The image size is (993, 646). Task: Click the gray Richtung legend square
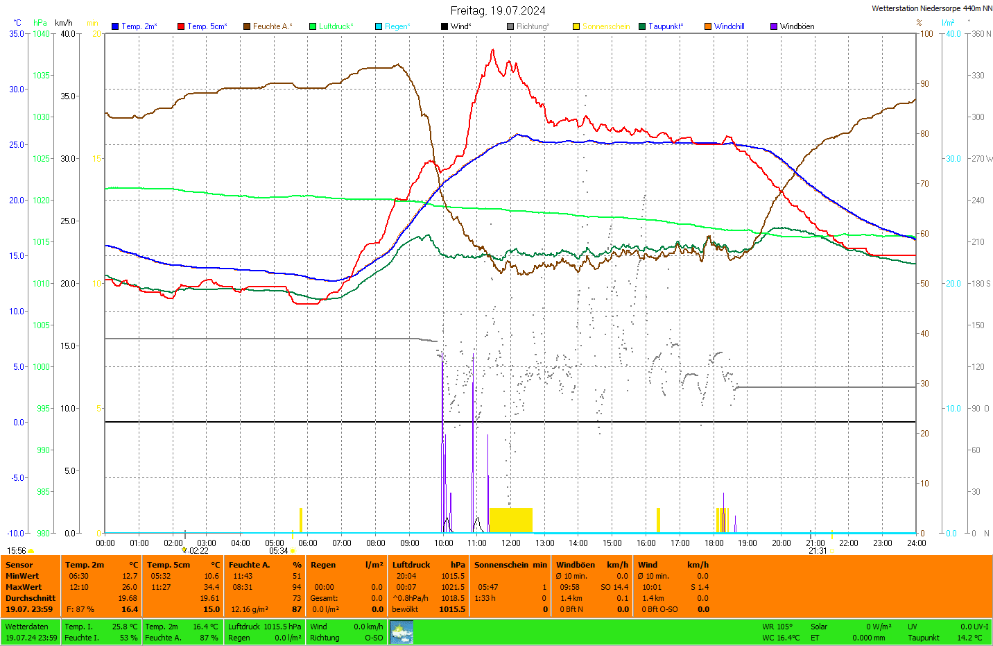pyautogui.click(x=510, y=26)
